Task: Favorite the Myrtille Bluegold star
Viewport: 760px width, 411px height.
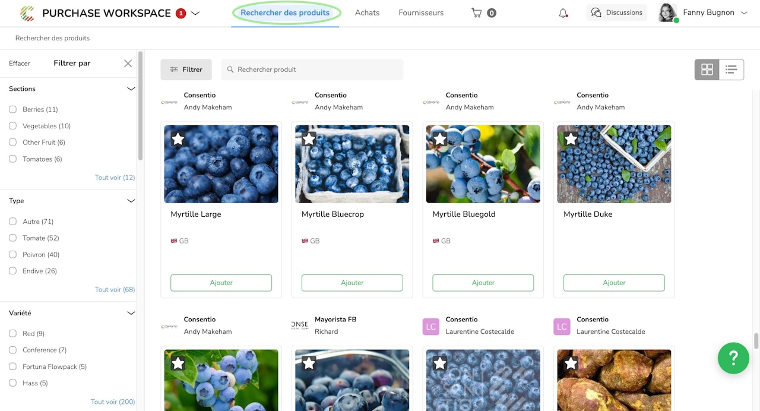Action: click(440, 139)
